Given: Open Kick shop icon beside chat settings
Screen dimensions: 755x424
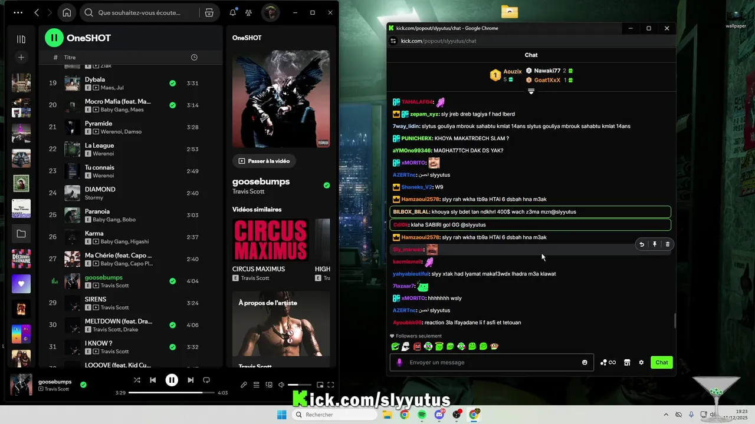Looking at the screenshot, I should 627,362.
